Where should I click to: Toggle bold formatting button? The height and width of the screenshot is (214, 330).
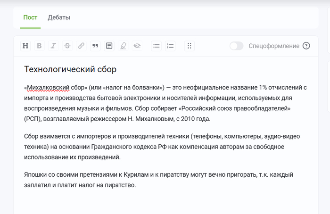click(x=39, y=46)
